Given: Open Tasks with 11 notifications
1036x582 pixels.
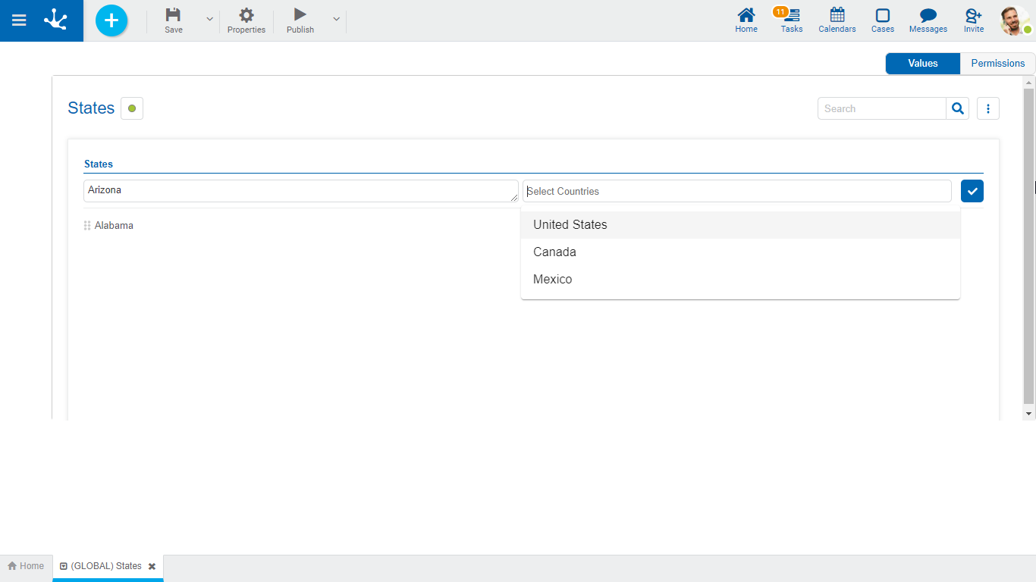Looking at the screenshot, I should coord(791,20).
